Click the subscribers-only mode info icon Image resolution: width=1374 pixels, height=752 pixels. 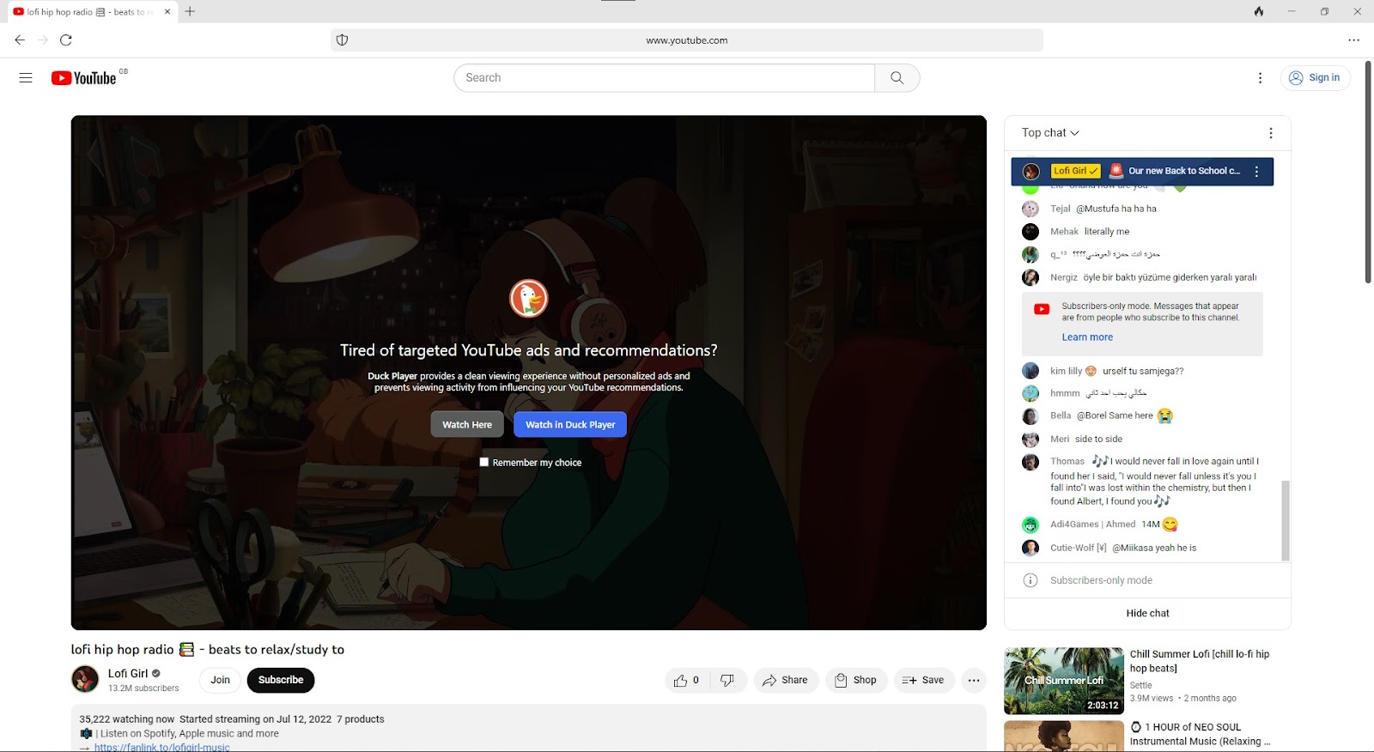(1030, 580)
